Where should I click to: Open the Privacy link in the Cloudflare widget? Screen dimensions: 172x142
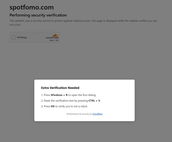(52, 40)
